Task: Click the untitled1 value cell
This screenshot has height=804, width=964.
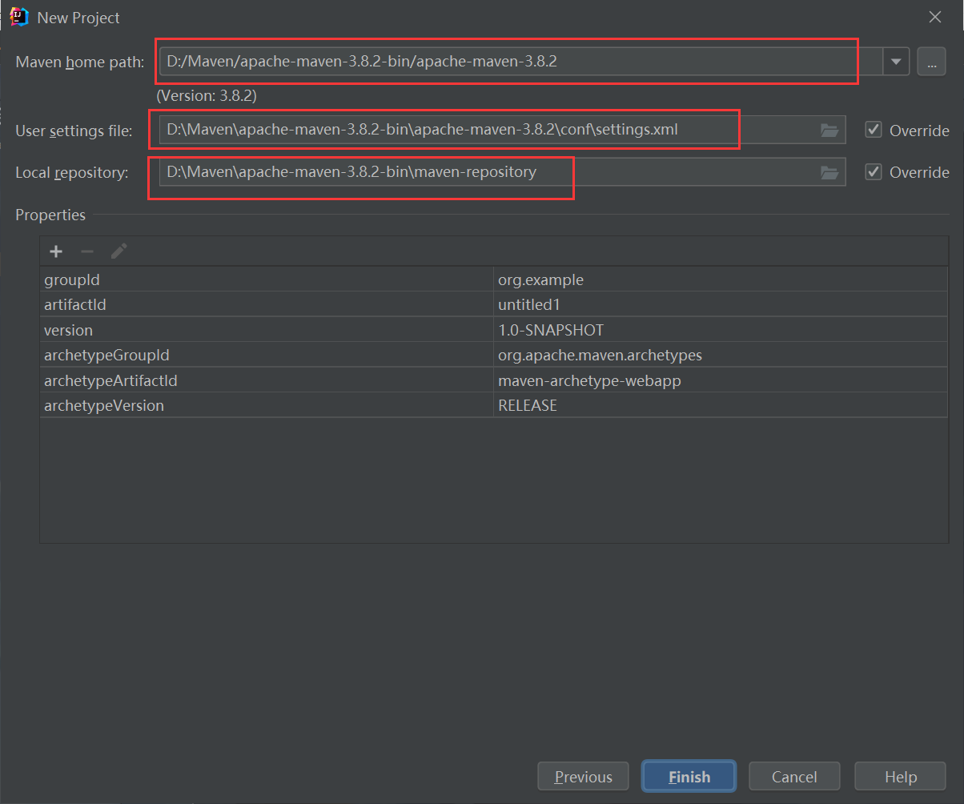Action: click(x=721, y=304)
